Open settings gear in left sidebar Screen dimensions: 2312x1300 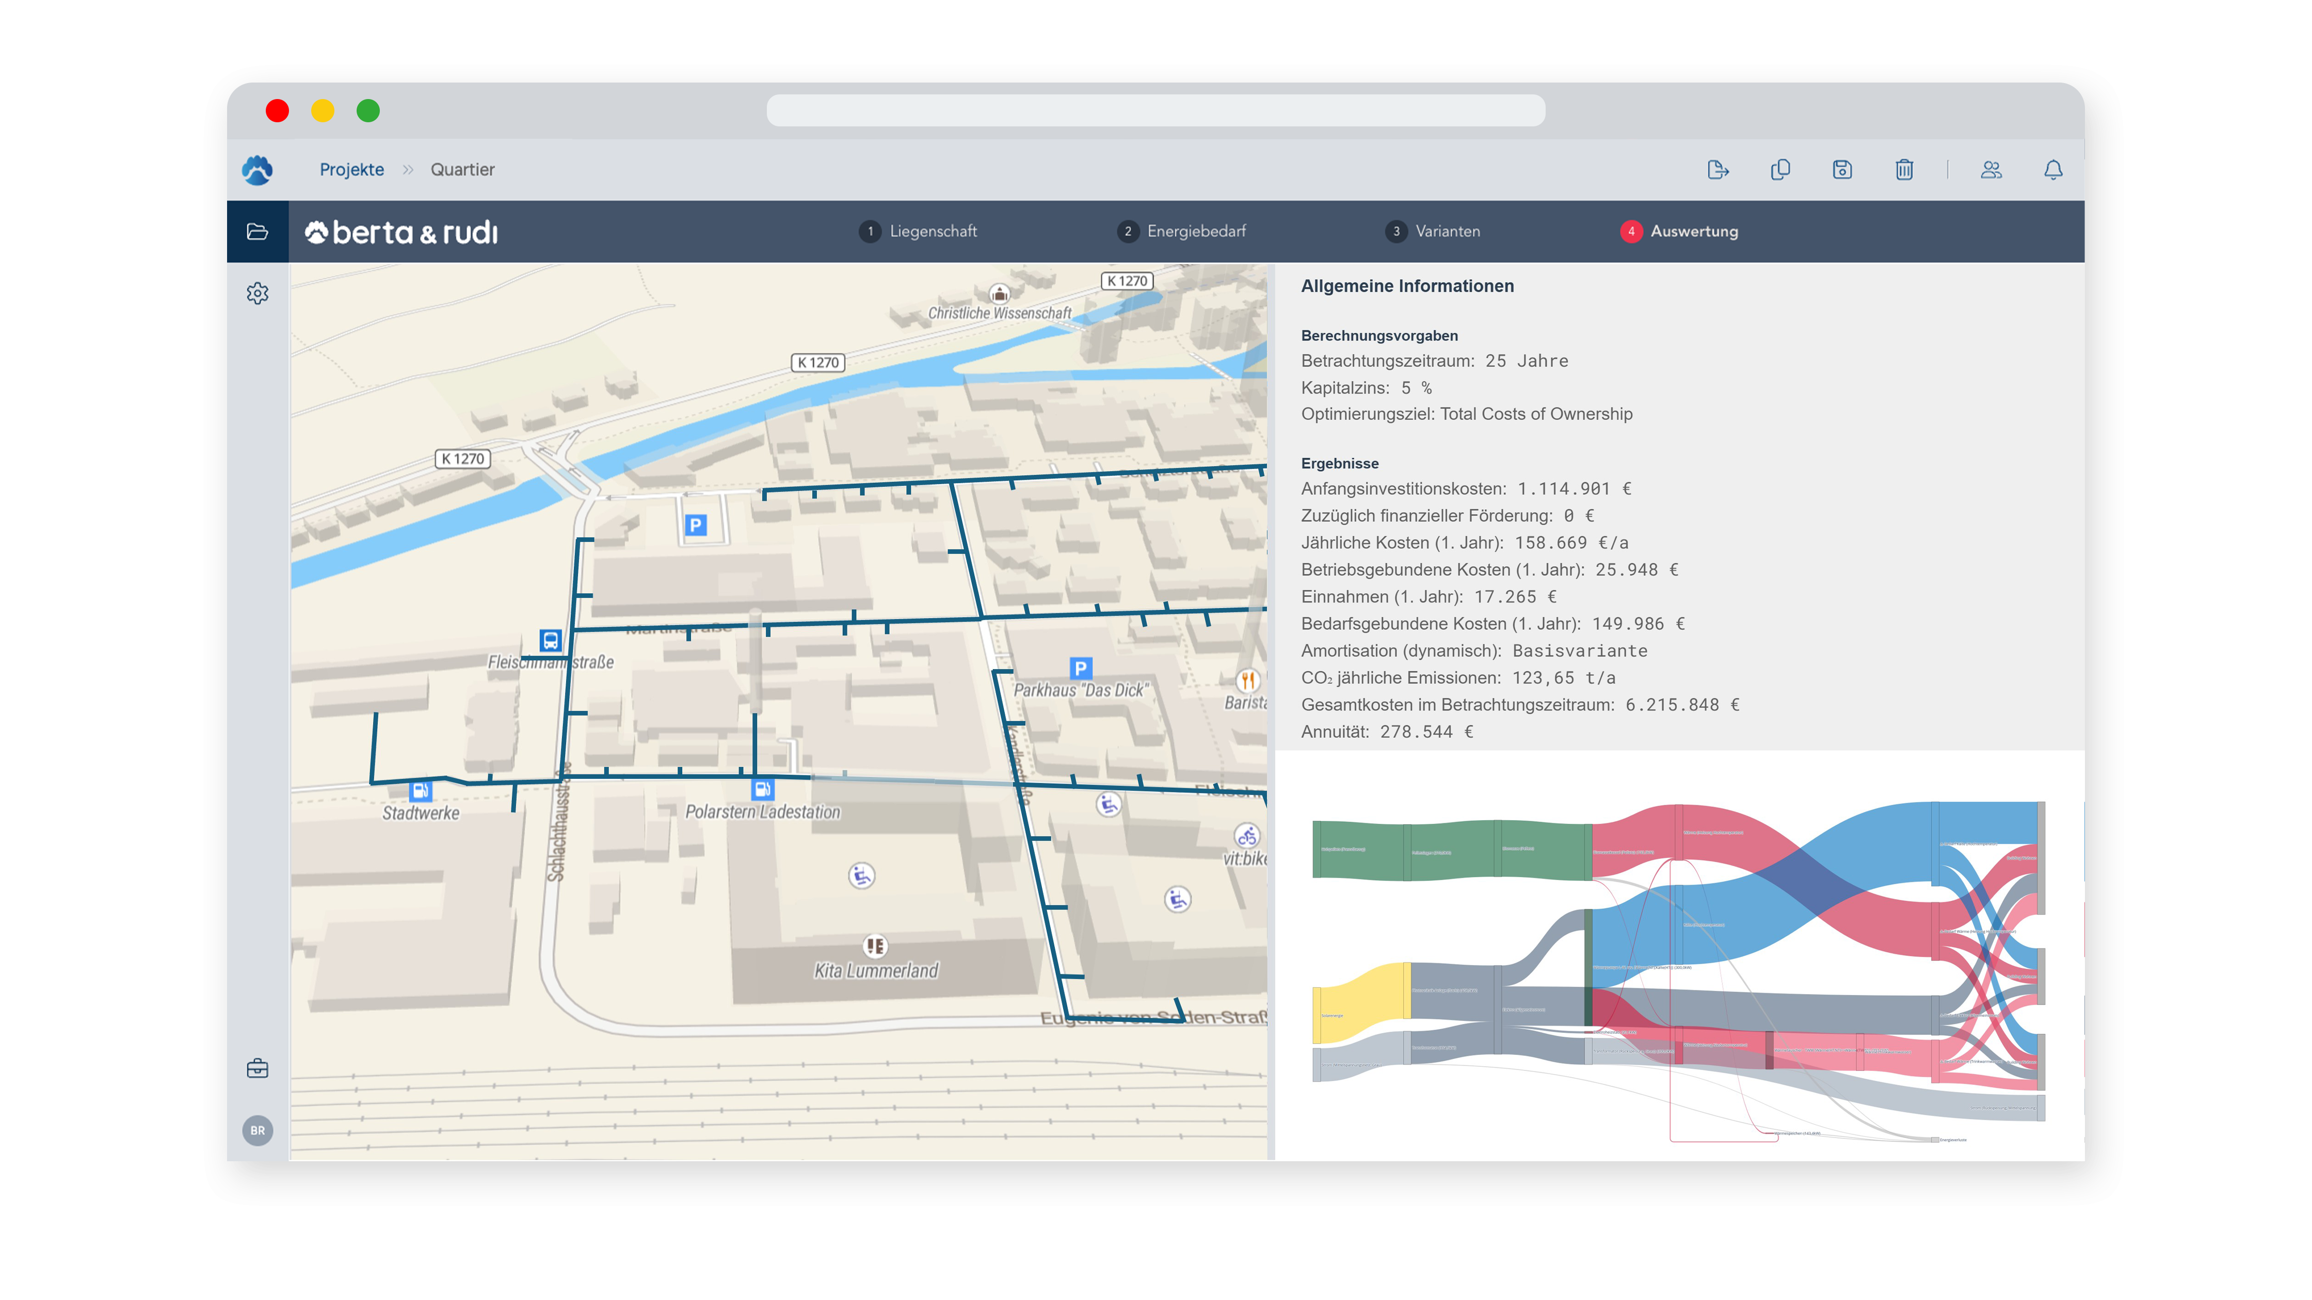point(258,294)
